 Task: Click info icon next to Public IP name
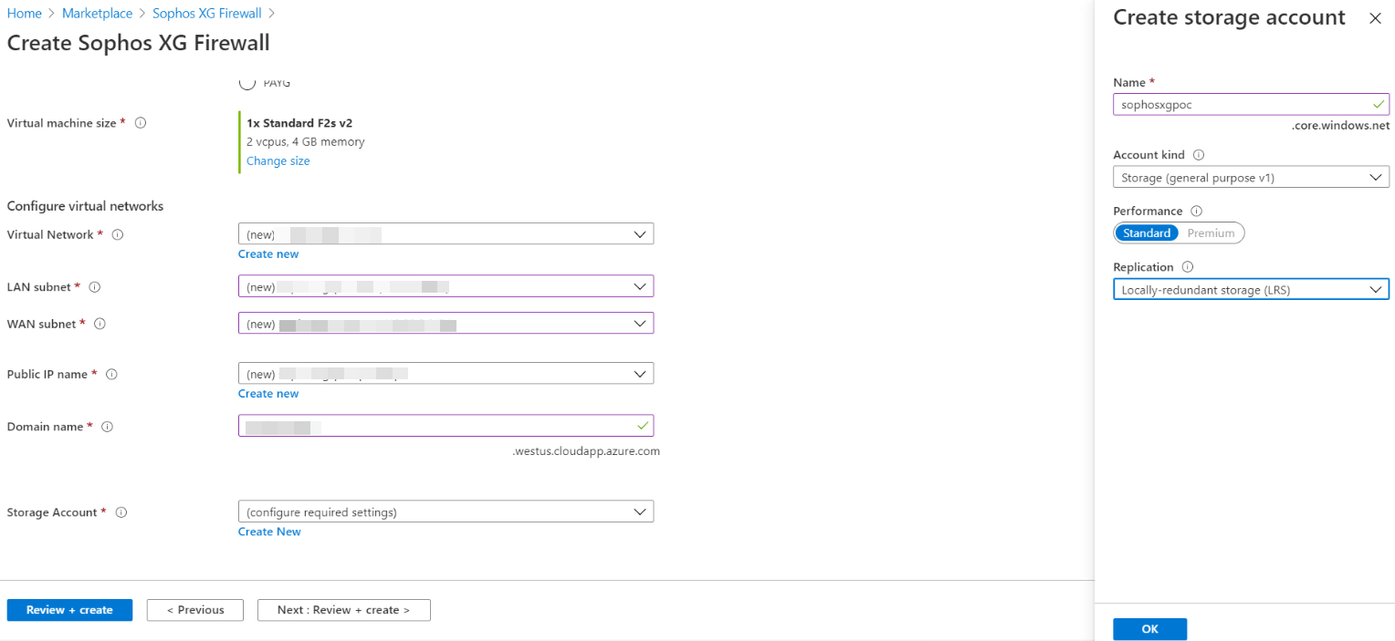(112, 375)
